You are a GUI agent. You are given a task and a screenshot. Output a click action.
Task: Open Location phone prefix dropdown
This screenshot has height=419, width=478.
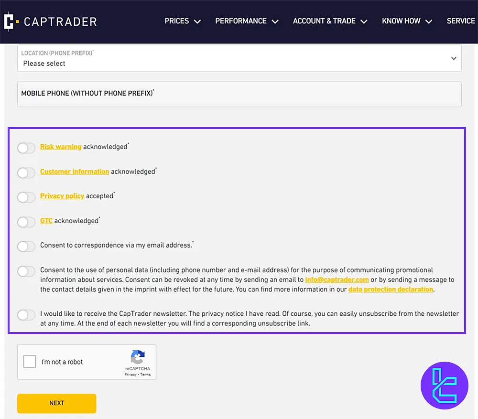(239, 58)
